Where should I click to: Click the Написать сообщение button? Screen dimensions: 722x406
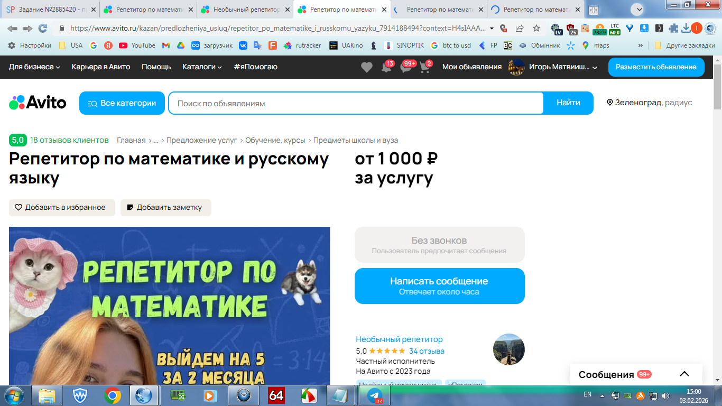(x=440, y=286)
